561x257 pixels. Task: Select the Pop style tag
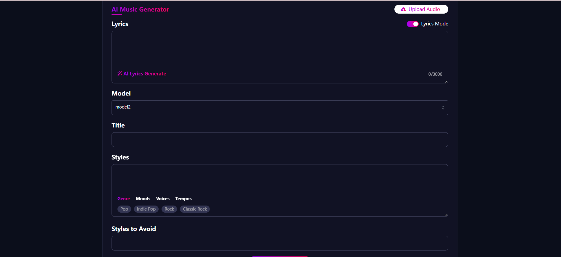click(124, 209)
